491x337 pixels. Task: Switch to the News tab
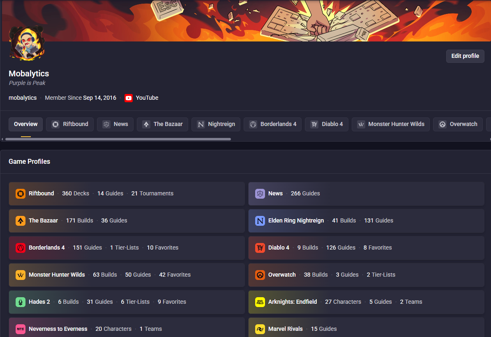[115, 124]
